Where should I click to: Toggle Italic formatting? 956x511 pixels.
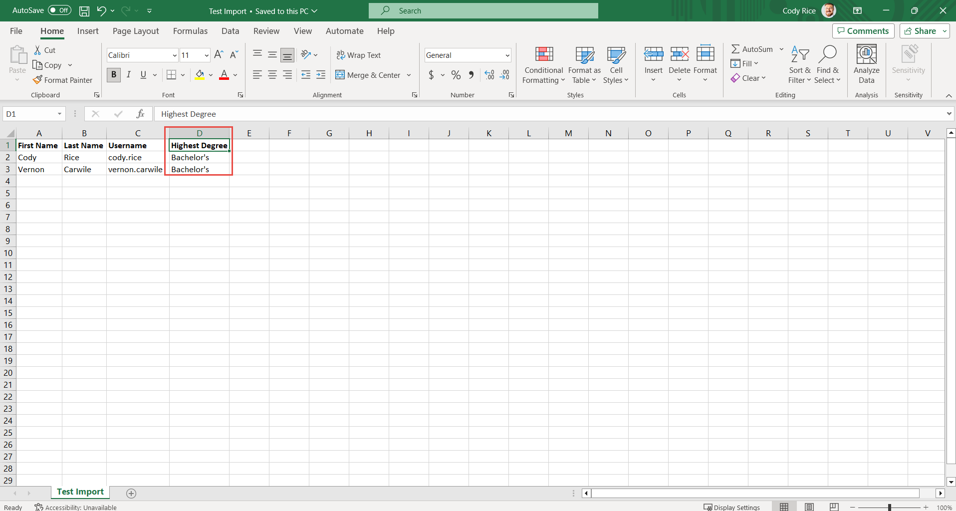click(129, 75)
